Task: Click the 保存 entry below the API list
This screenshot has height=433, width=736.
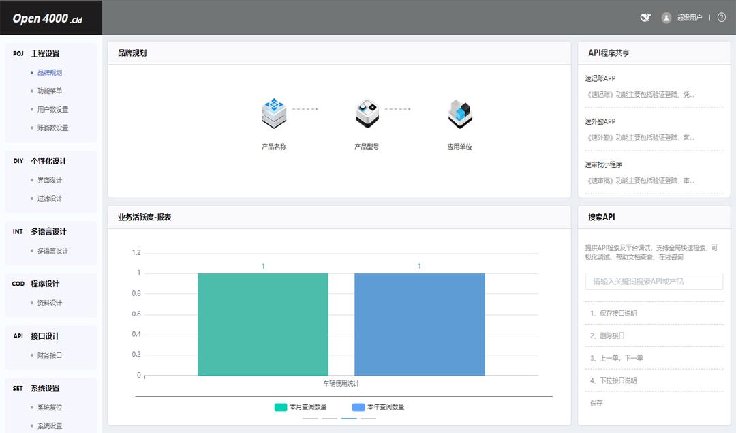Action: (596, 403)
